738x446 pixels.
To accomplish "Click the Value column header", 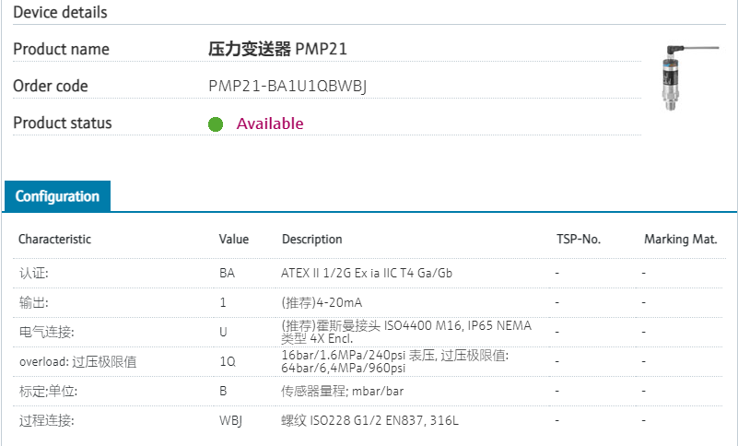I will point(234,240).
